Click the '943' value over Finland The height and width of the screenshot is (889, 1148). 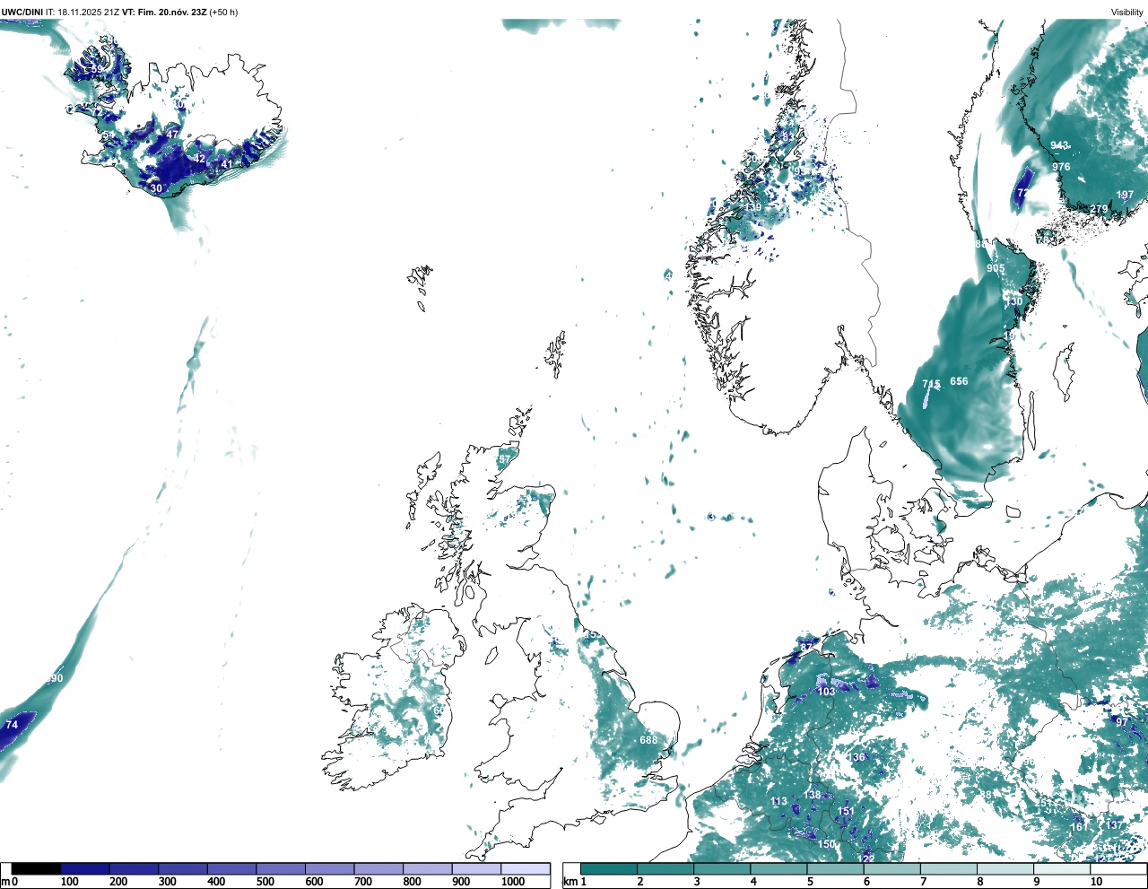1059,145
